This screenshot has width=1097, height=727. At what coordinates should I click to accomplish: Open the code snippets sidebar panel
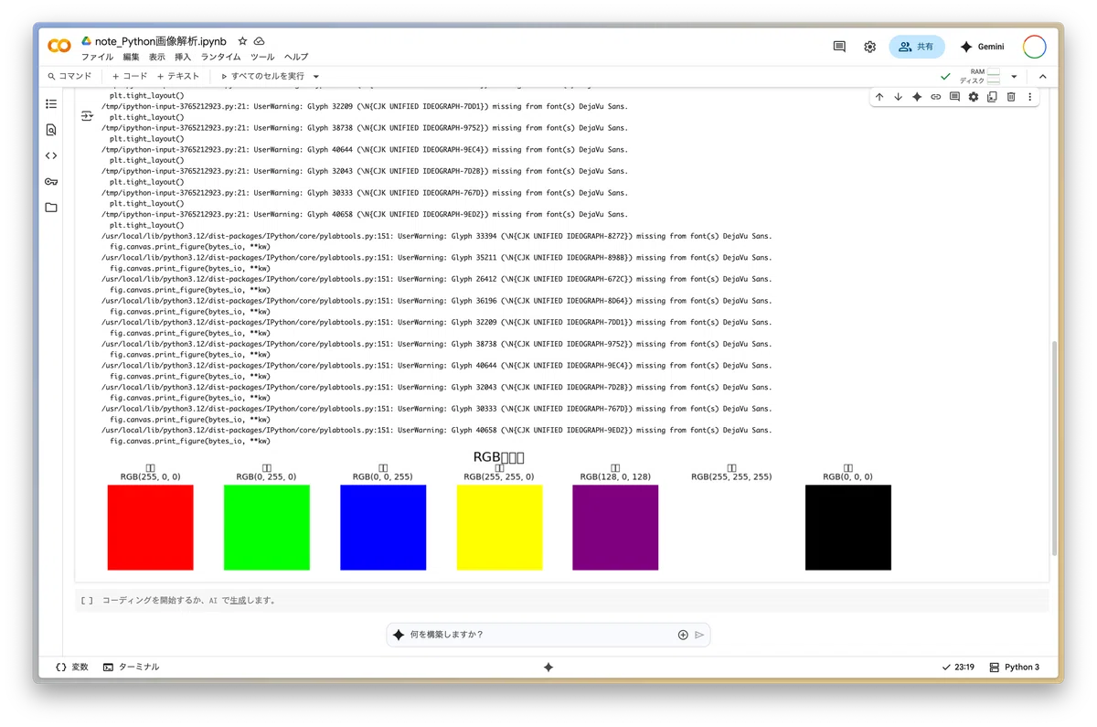coord(51,155)
